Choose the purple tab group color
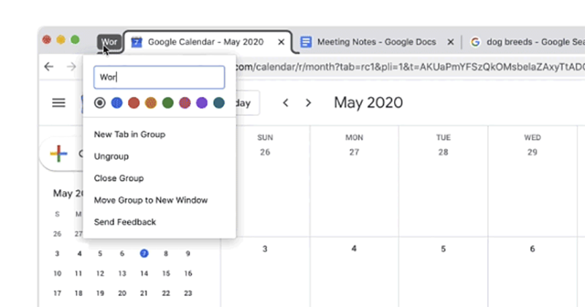585x307 pixels. 202,103
